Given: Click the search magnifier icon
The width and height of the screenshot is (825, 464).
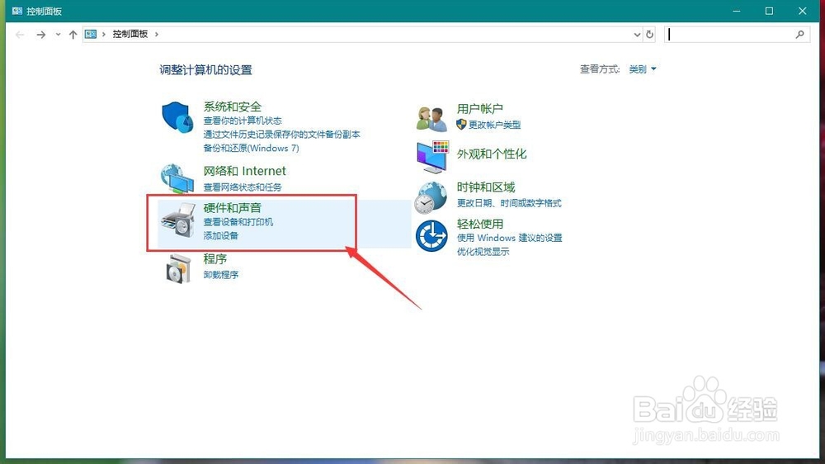Looking at the screenshot, I should tap(799, 34).
